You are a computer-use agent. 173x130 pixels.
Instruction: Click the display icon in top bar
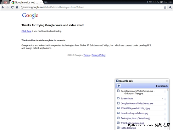166,2
